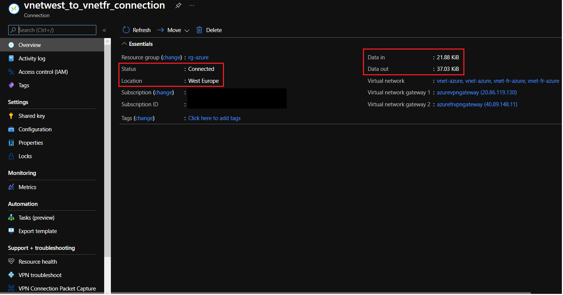
Task: Pin the connection blade with pin icon
Action: tap(178, 6)
